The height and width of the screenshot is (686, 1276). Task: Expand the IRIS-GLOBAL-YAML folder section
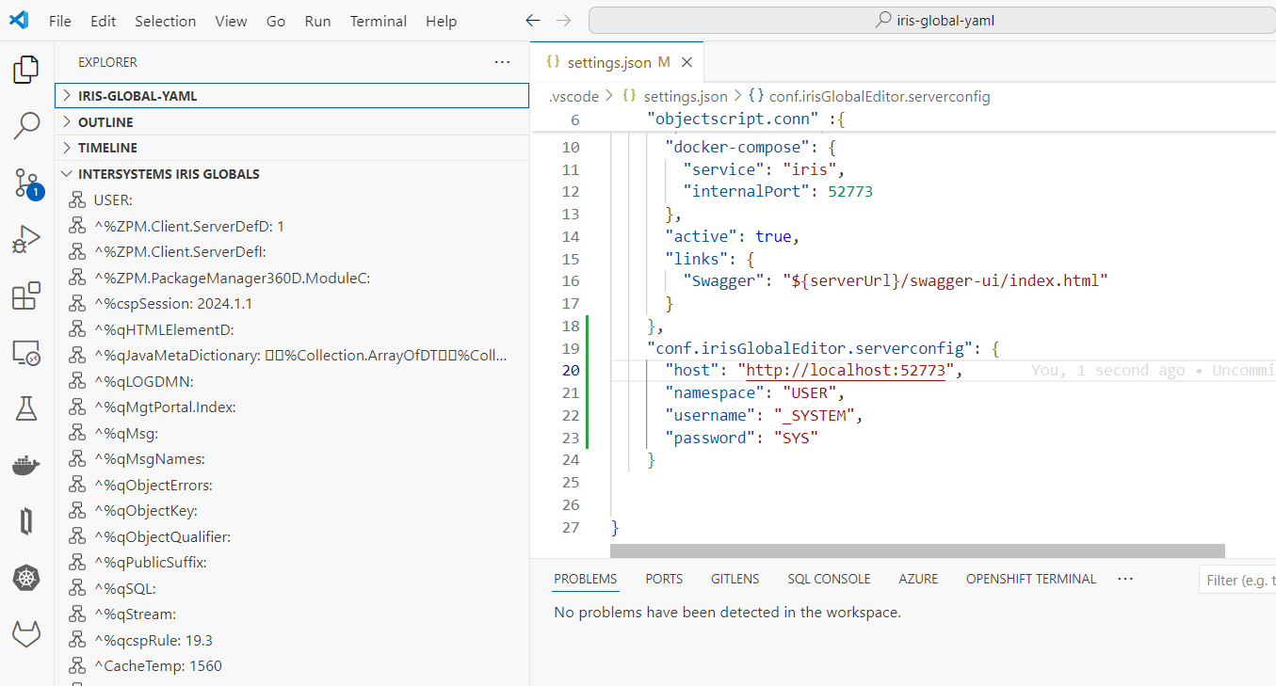(x=137, y=96)
